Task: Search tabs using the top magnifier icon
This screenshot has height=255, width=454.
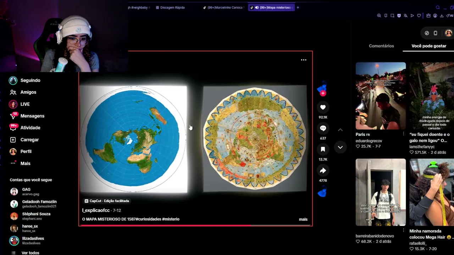Action: point(438,7)
